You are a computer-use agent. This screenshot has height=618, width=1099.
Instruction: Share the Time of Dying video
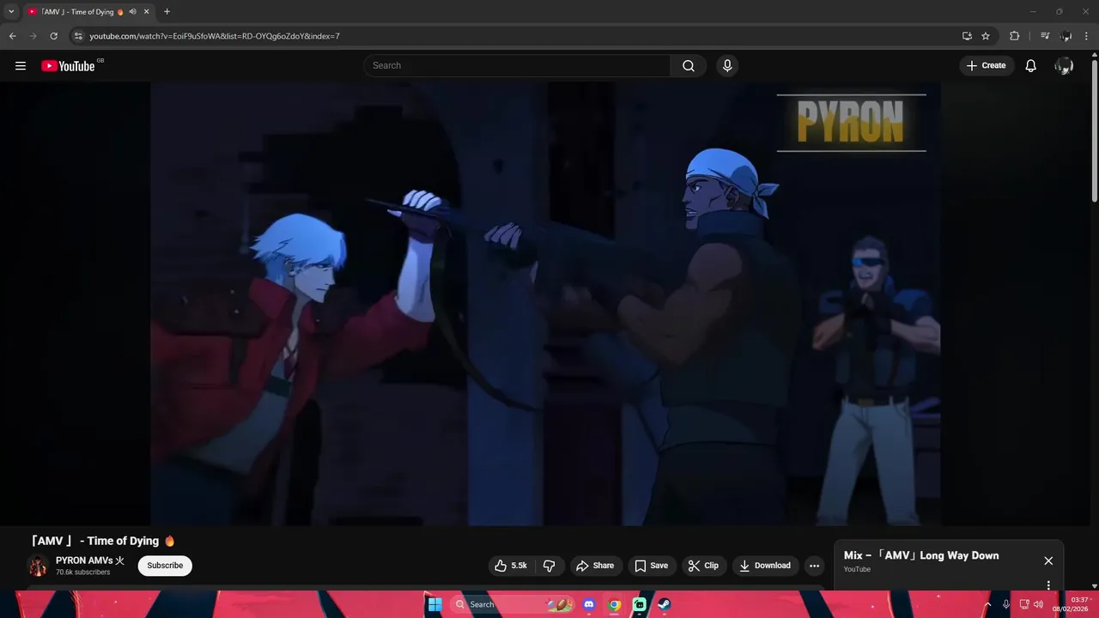coord(595,566)
